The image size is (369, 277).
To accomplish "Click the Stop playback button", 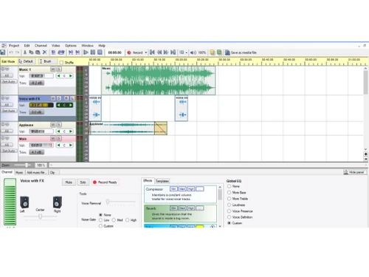I will (100, 52).
